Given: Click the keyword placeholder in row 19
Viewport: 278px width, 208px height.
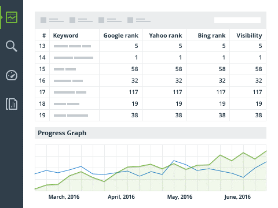Looking at the screenshot, I should coord(71,116).
